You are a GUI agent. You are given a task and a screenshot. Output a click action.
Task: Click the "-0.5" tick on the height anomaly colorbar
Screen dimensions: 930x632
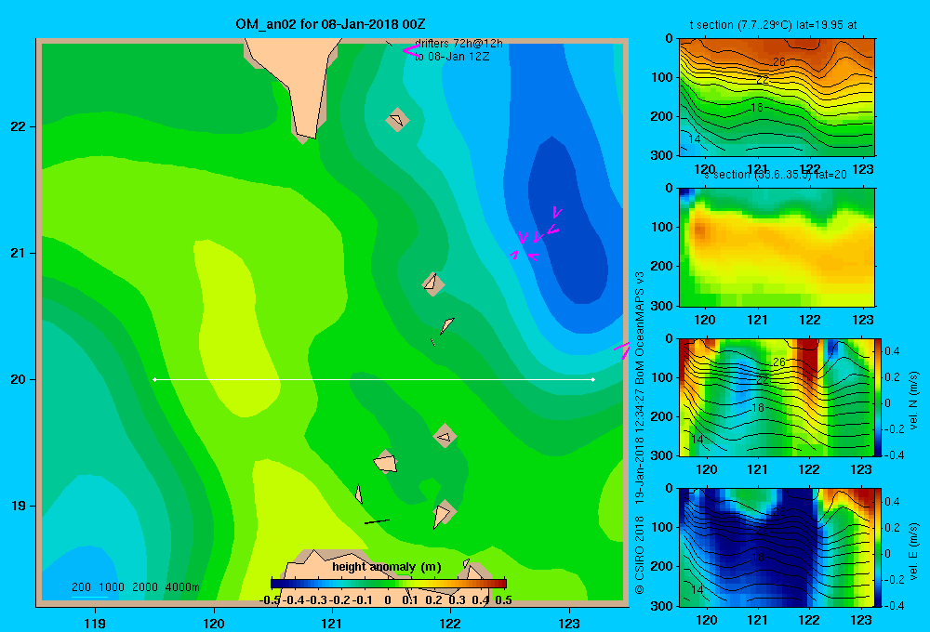270,600
